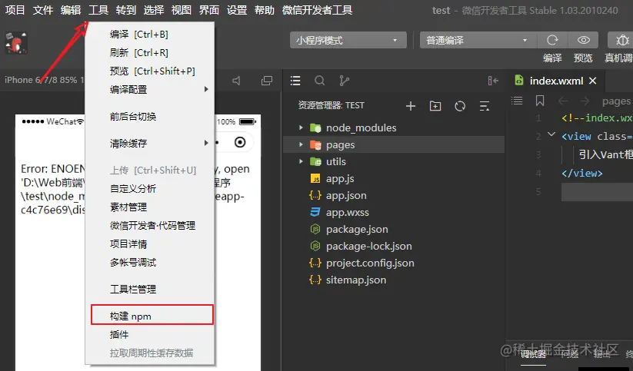Click the real-device debug bug icon

click(621, 40)
